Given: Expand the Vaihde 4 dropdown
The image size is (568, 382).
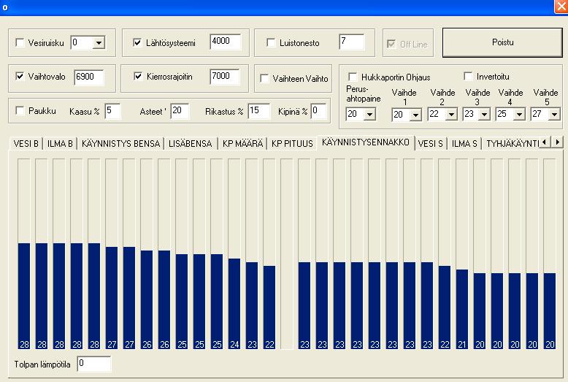Looking at the screenshot, I should pyautogui.click(x=519, y=115).
